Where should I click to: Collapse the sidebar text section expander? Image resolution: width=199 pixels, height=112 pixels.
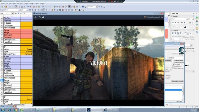[172, 16]
